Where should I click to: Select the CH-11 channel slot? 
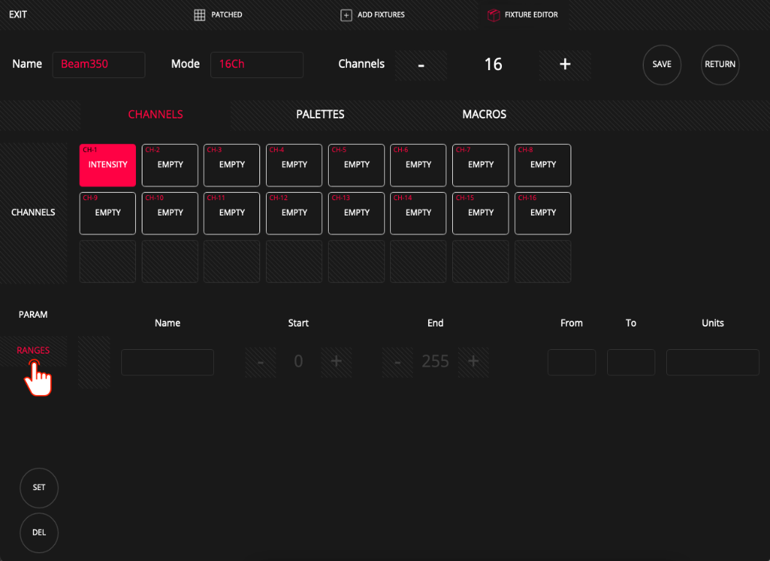coord(232,213)
